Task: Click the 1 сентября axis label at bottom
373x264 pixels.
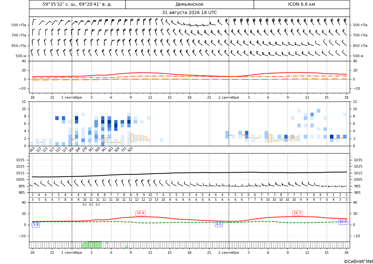Action: click(x=71, y=253)
